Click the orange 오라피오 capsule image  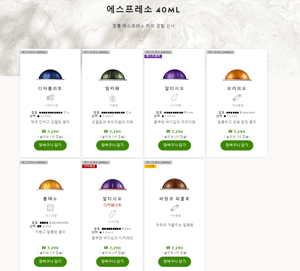click(236, 74)
